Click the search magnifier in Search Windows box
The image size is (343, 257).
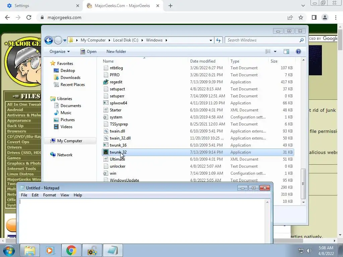coord(301,40)
